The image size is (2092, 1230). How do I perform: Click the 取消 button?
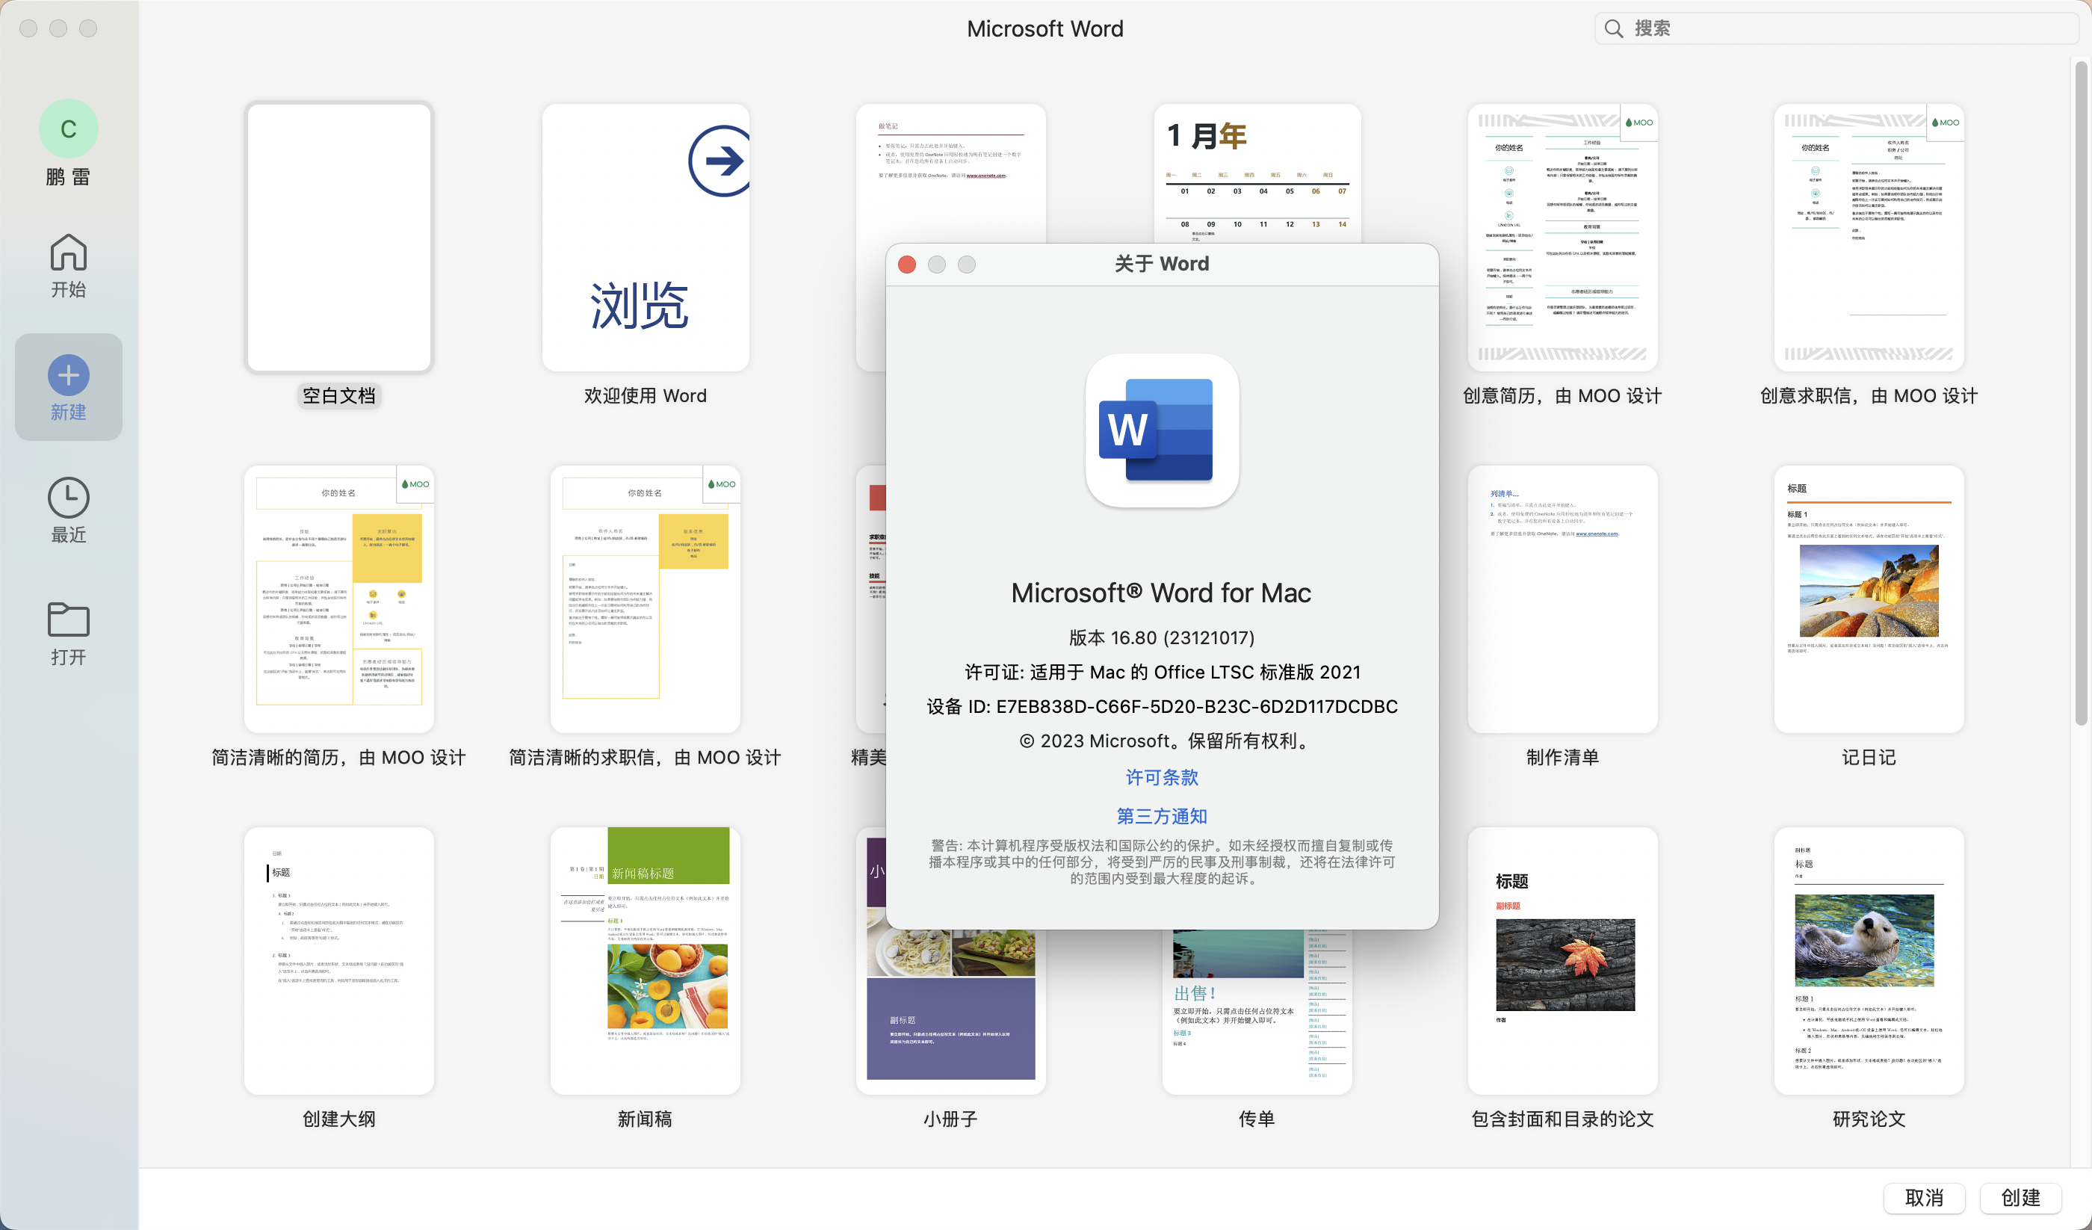(x=1923, y=1198)
